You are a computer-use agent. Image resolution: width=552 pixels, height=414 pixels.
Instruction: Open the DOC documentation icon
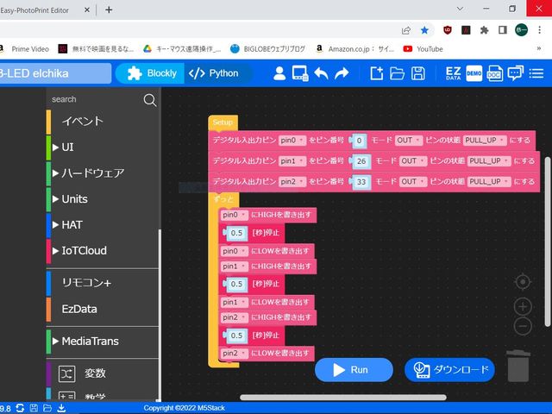494,73
